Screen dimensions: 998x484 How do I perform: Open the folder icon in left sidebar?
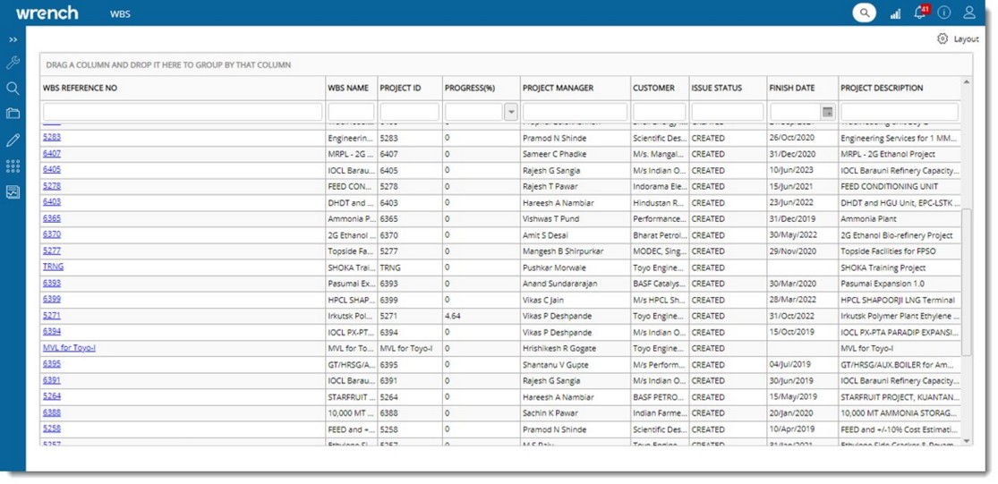tap(13, 114)
